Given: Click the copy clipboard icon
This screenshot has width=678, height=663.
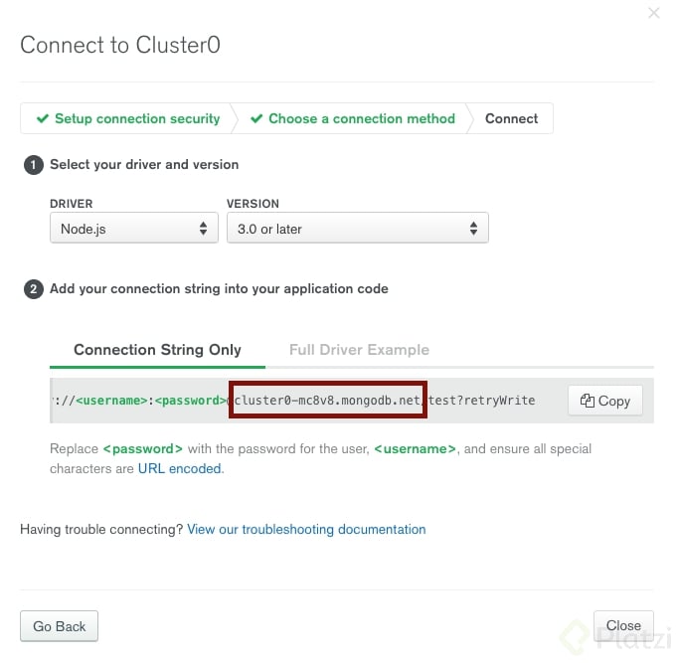Looking at the screenshot, I should pyautogui.click(x=587, y=401).
